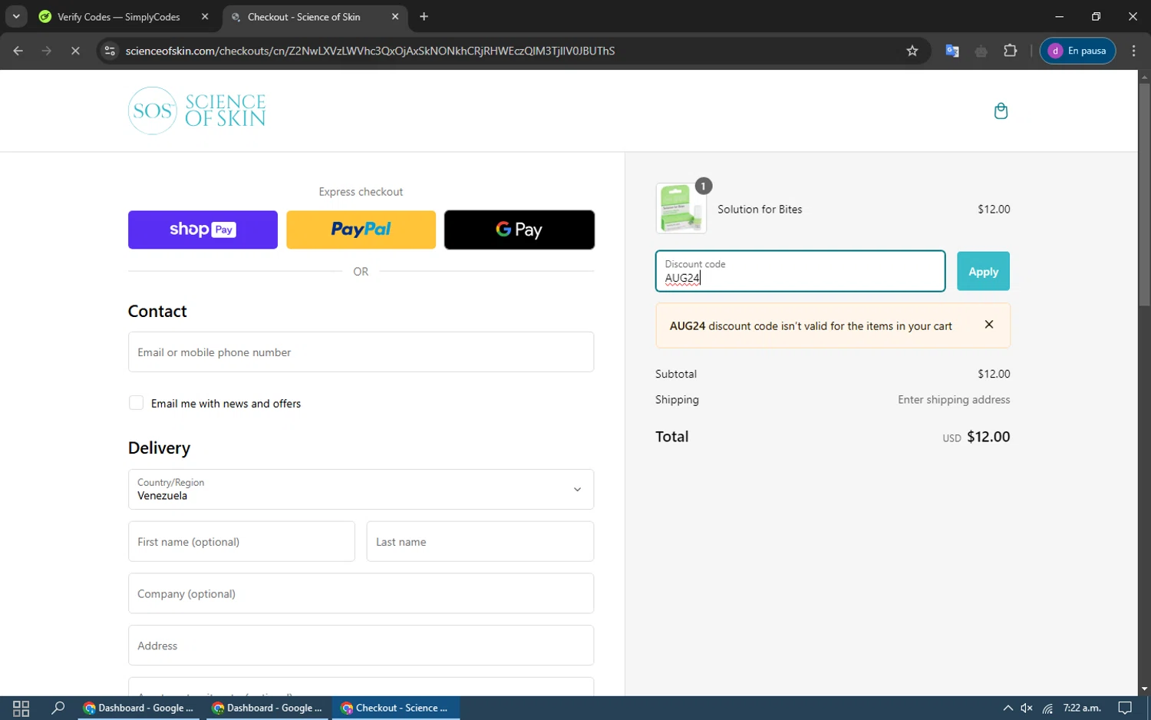
Task: Open a new browser tab
Action: 424,16
